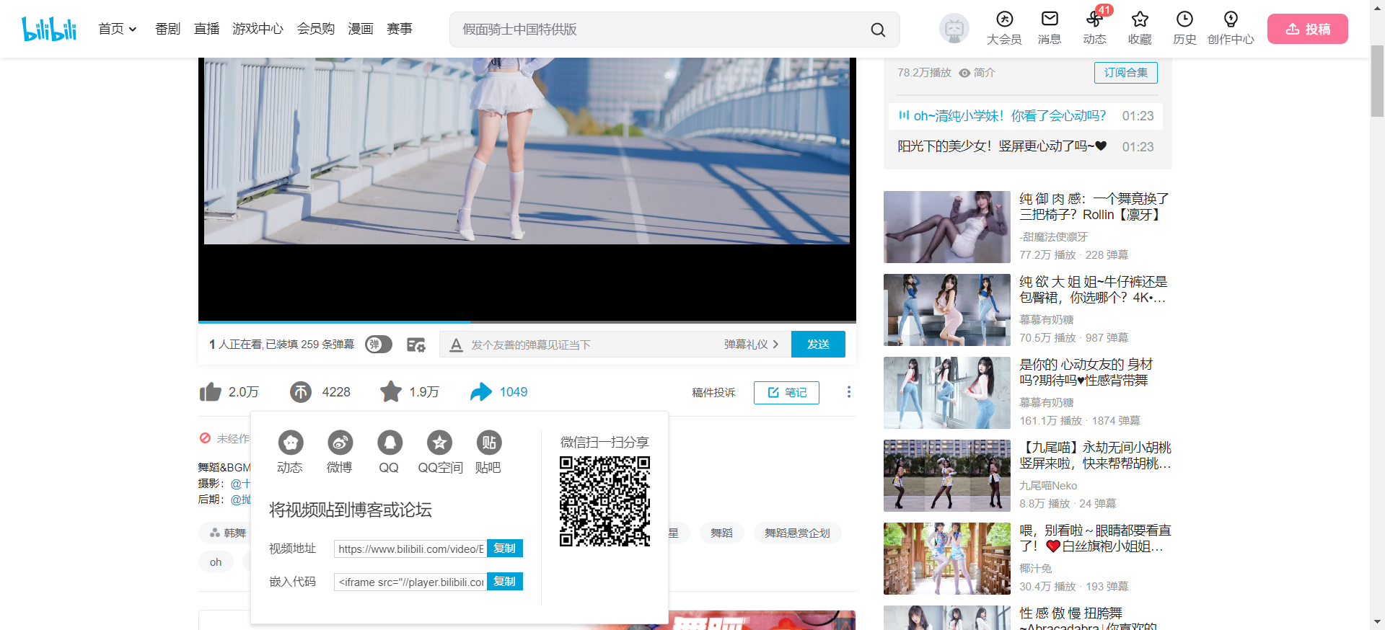Open '纯欲大姐姐~牛仔裤还是' video title
The image size is (1385, 630).
point(1094,290)
